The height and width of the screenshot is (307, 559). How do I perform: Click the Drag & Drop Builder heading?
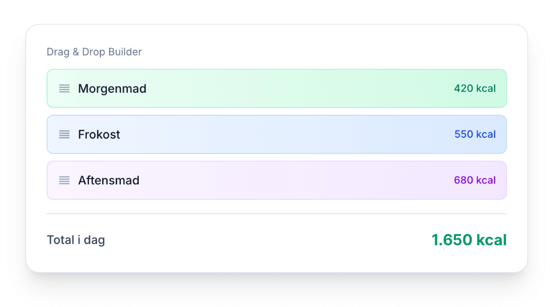94,52
